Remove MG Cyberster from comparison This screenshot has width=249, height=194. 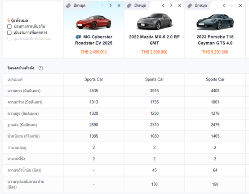(119, 5)
